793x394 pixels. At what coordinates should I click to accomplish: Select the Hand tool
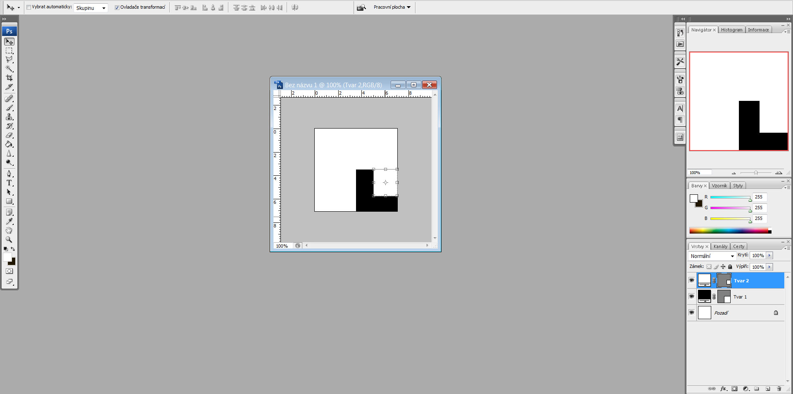coord(9,230)
